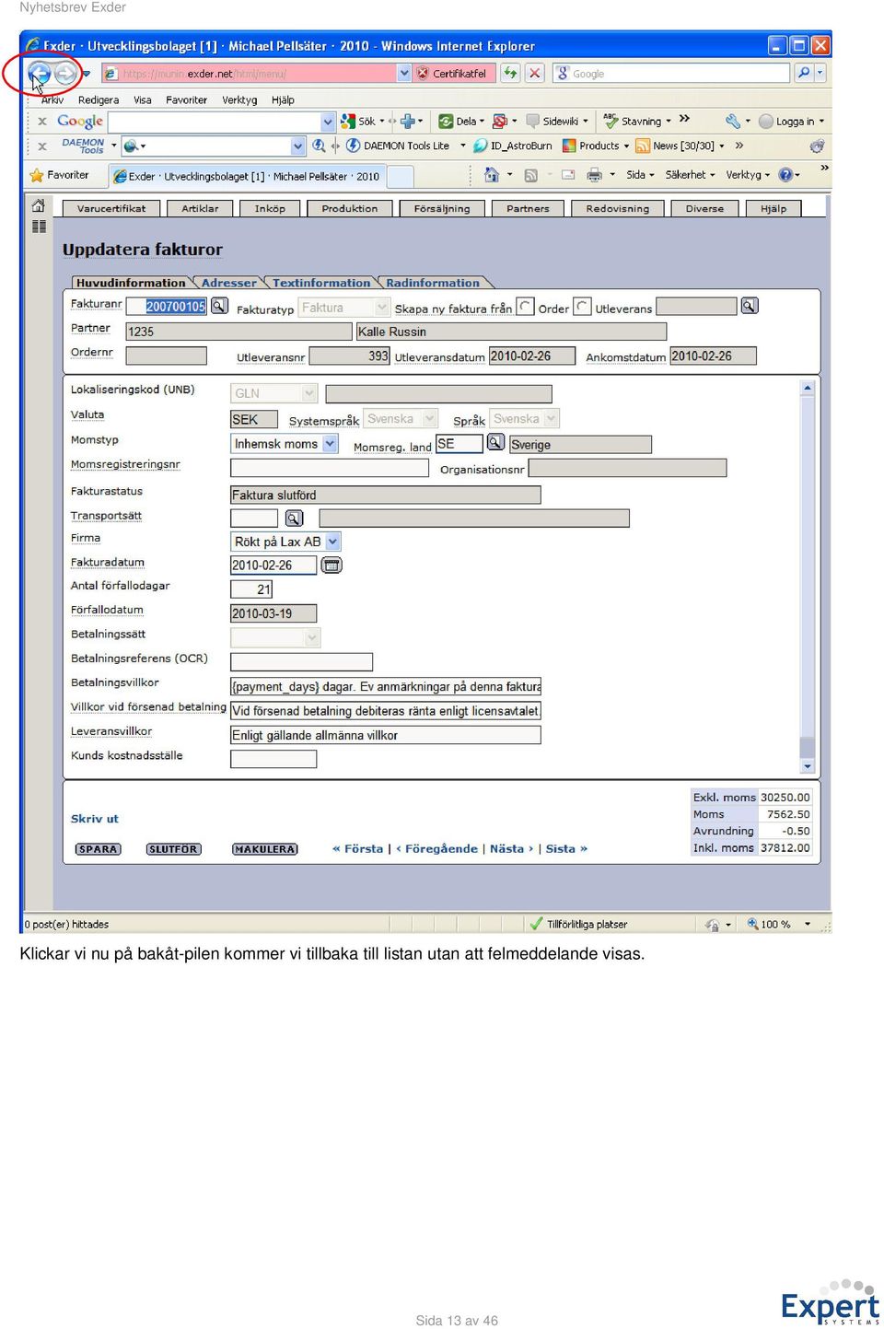Screen dimensions: 884x1329
Task: Open lookup magnifier next to Utleverans field
Action: tap(750, 306)
